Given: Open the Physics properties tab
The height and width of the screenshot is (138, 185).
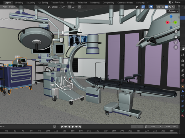Looking at the screenshot, I should click(183, 101).
